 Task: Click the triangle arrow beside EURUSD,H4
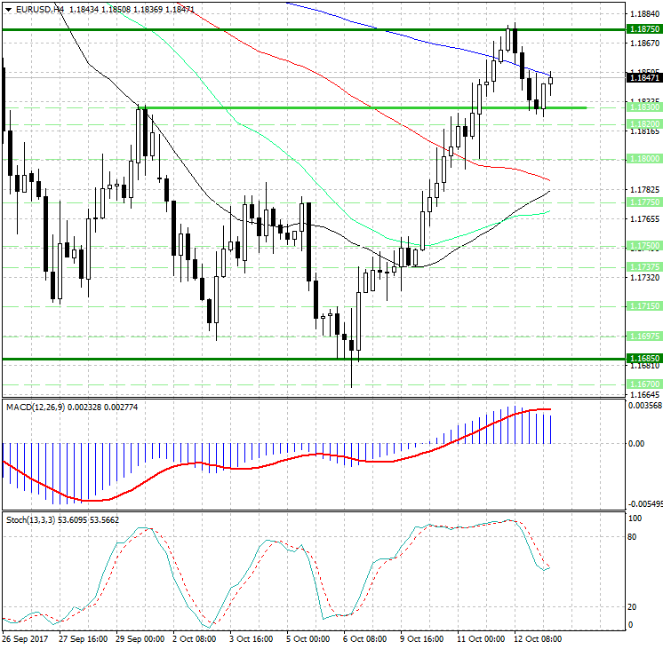point(6,9)
